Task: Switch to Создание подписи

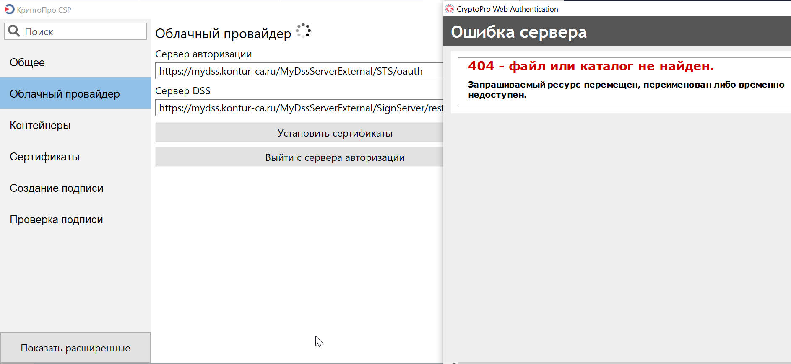Action: click(x=57, y=188)
